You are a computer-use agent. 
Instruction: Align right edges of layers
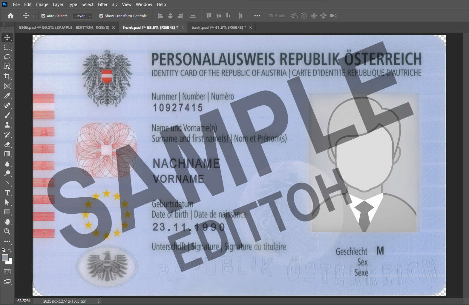click(180, 16)
